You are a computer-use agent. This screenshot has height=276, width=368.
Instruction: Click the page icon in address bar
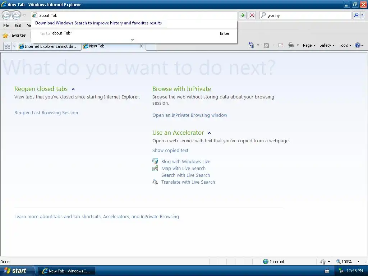coord(35,15)
